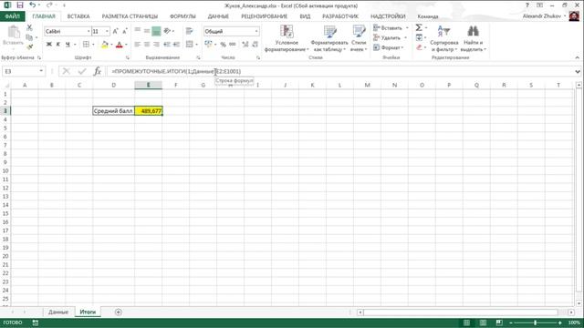The image size is (584, 328).
Task: Open the font size 11 dropdown
Action: point(108,31)
